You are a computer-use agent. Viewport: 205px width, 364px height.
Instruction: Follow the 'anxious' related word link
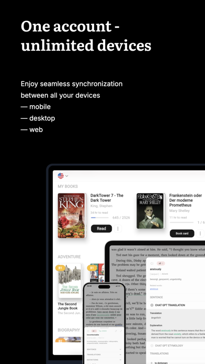point(154,289)
